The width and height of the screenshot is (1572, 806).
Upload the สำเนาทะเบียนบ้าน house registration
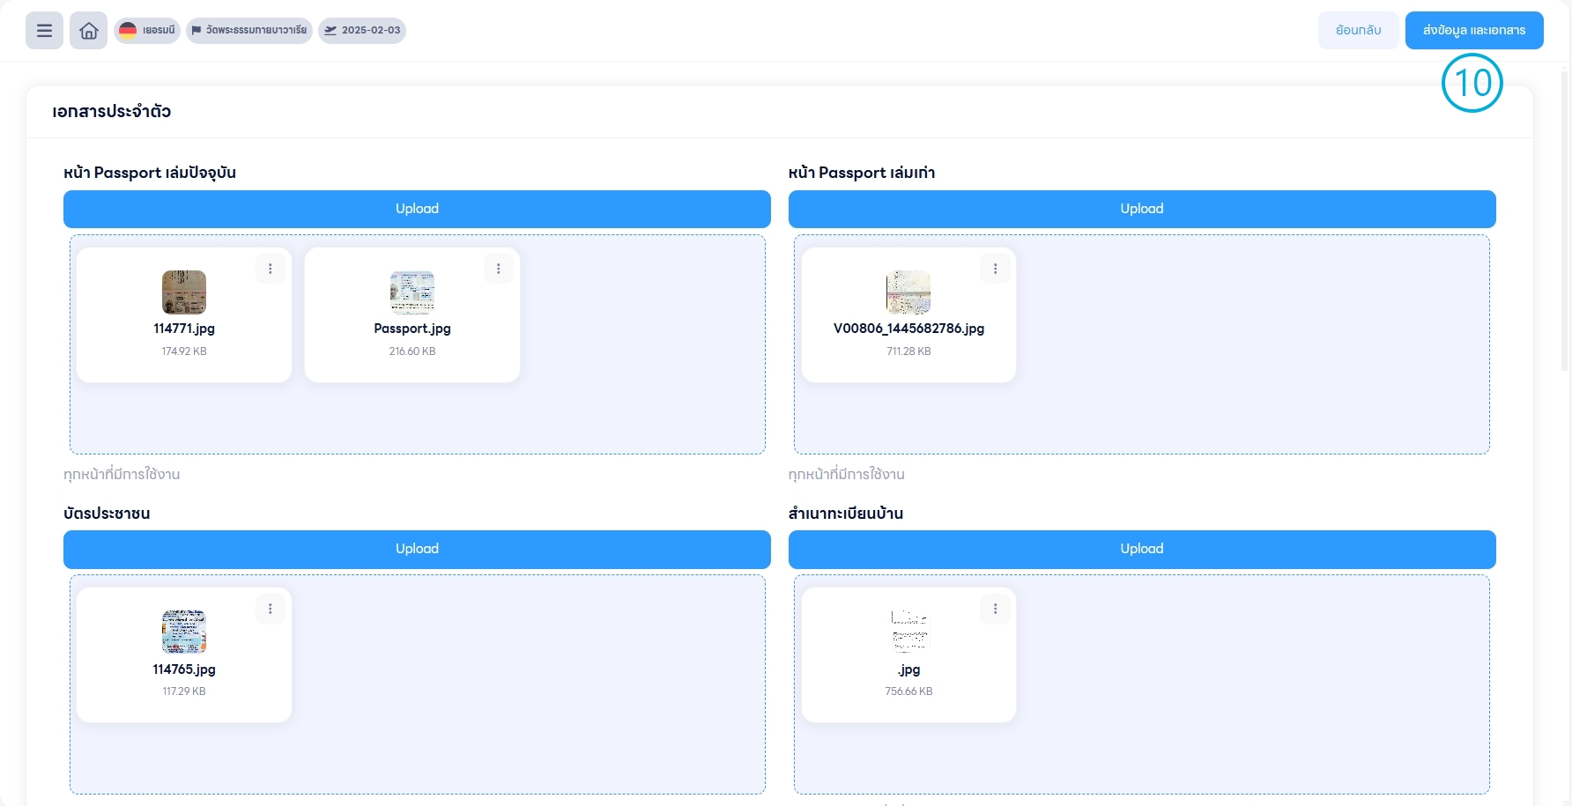[1141, 549]
